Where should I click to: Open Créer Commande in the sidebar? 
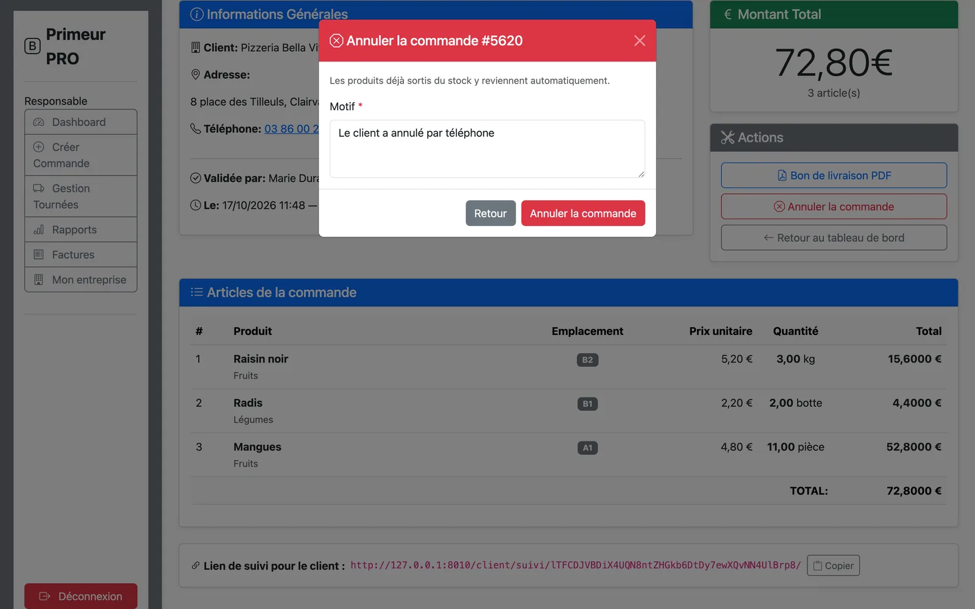(x=80, y=155)
